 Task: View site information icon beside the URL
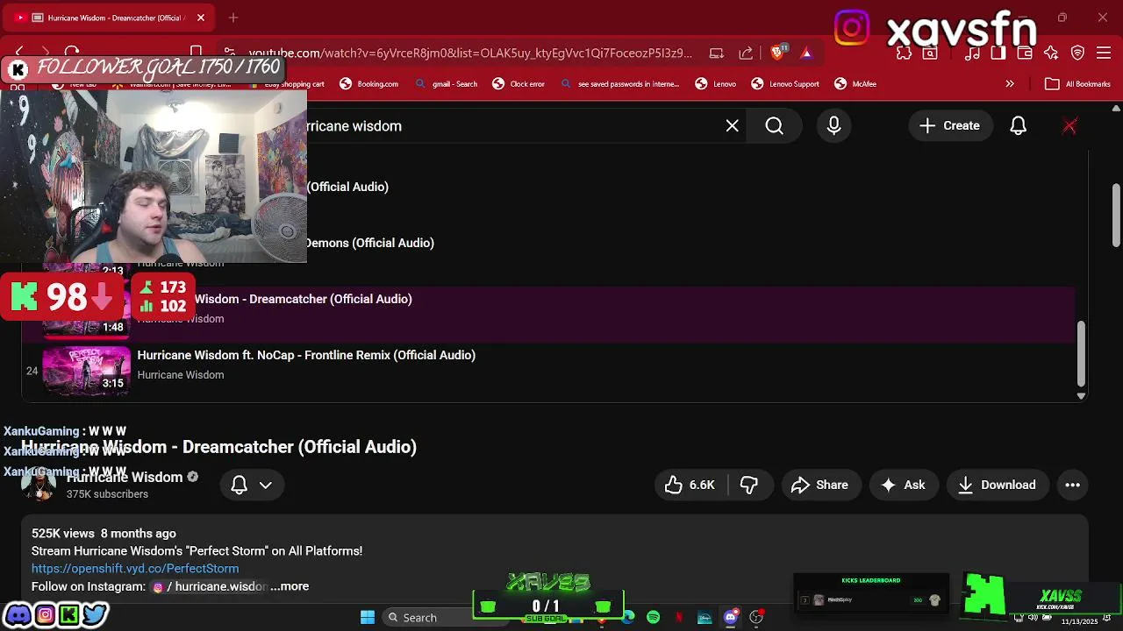230,53
